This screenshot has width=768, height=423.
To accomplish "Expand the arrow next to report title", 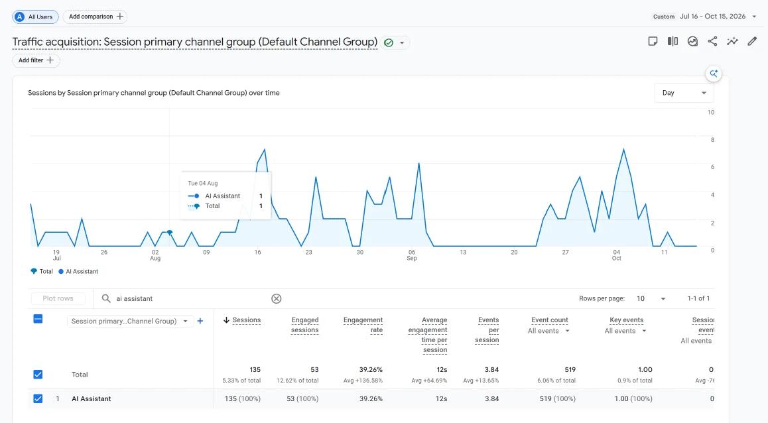I will pos(402,42).
